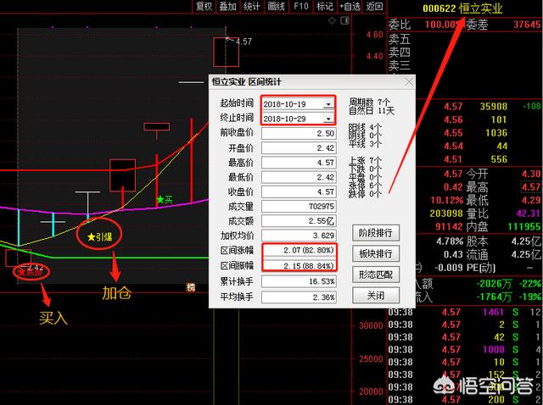Click the 09:38 trade row with volume 42
This screenshot has height=405, width=543.
pyautogui.click(x=464, y=337)
